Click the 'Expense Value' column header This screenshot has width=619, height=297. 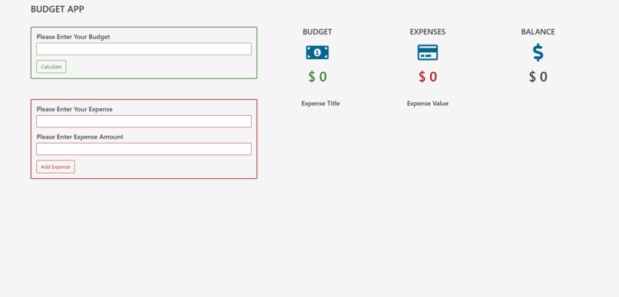click(428, 104)
